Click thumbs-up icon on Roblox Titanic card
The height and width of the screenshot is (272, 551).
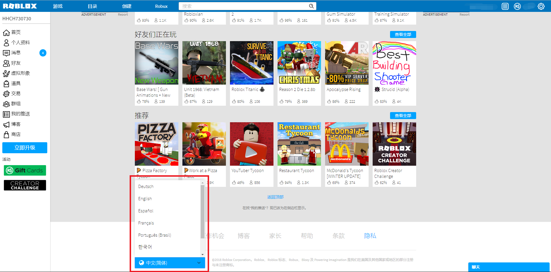[x=234, y=101]
